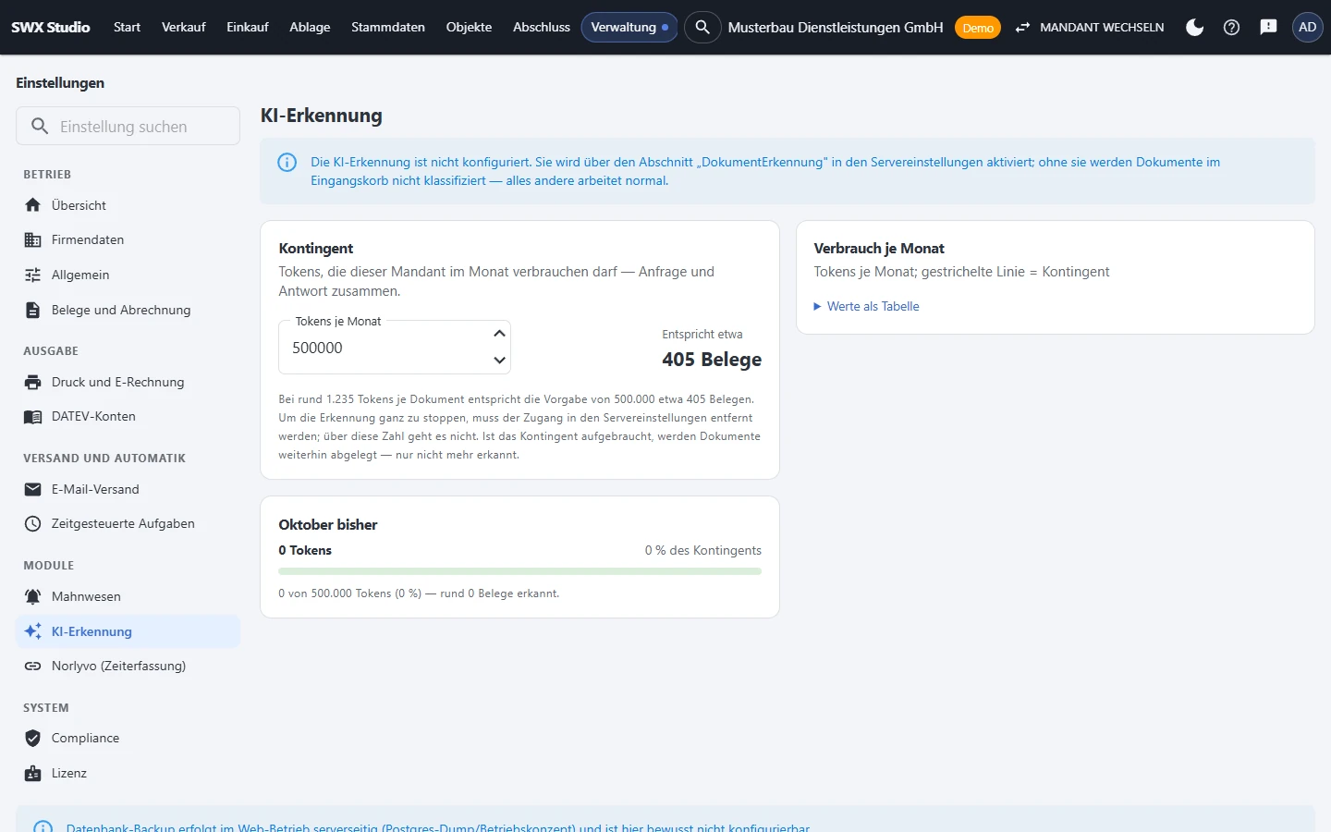The width and height of the screenshot is (1331, 832).
Task: Open the Stammdaten menu
Action: (x=388, y=27)
